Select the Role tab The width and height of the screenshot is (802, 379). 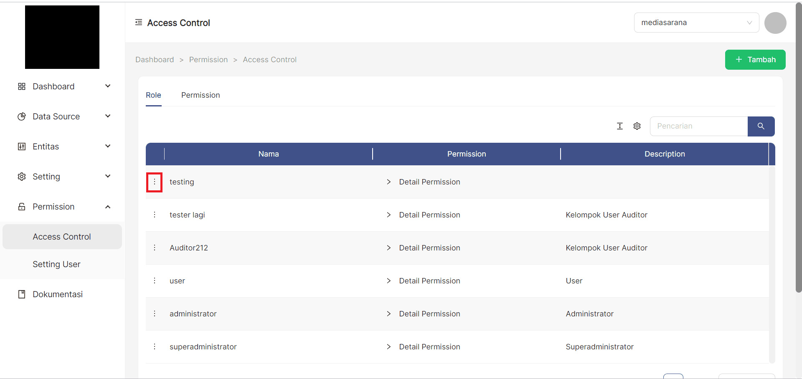(x=153, y=95)
